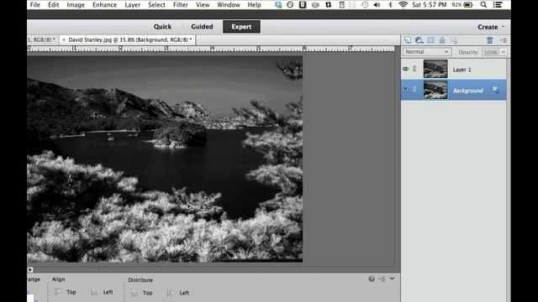This screenshot has width=538, height=302.
Task: Open the Filter menu
Action: [181, 5]
